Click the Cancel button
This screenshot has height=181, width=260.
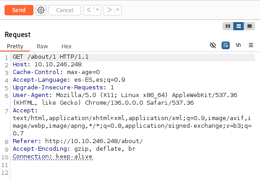click(x=65, y=10)
